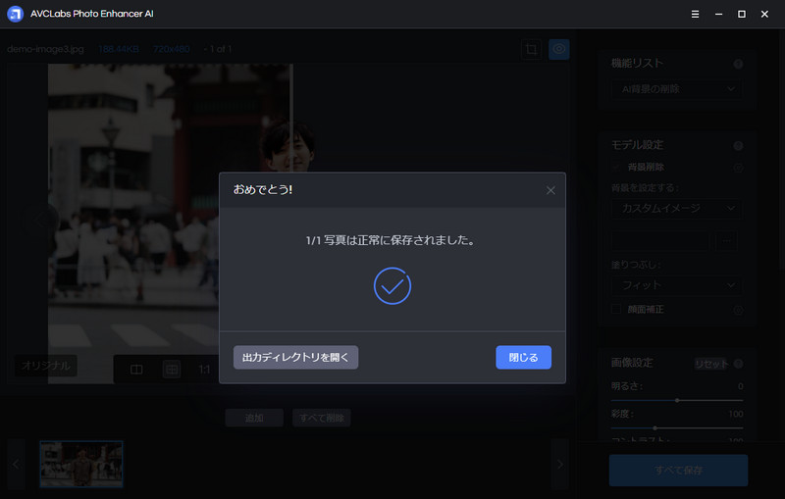This screenshot has height=499, width=785.
Task: Adjust the 明るさ brightness slider
Action: [x=677, y=401]
